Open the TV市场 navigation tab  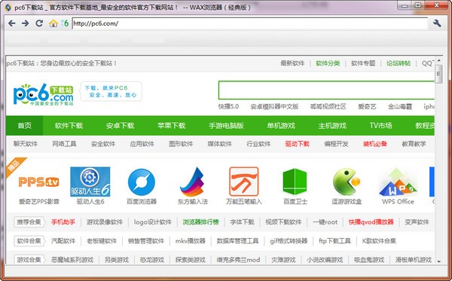[x=380, y=126]
